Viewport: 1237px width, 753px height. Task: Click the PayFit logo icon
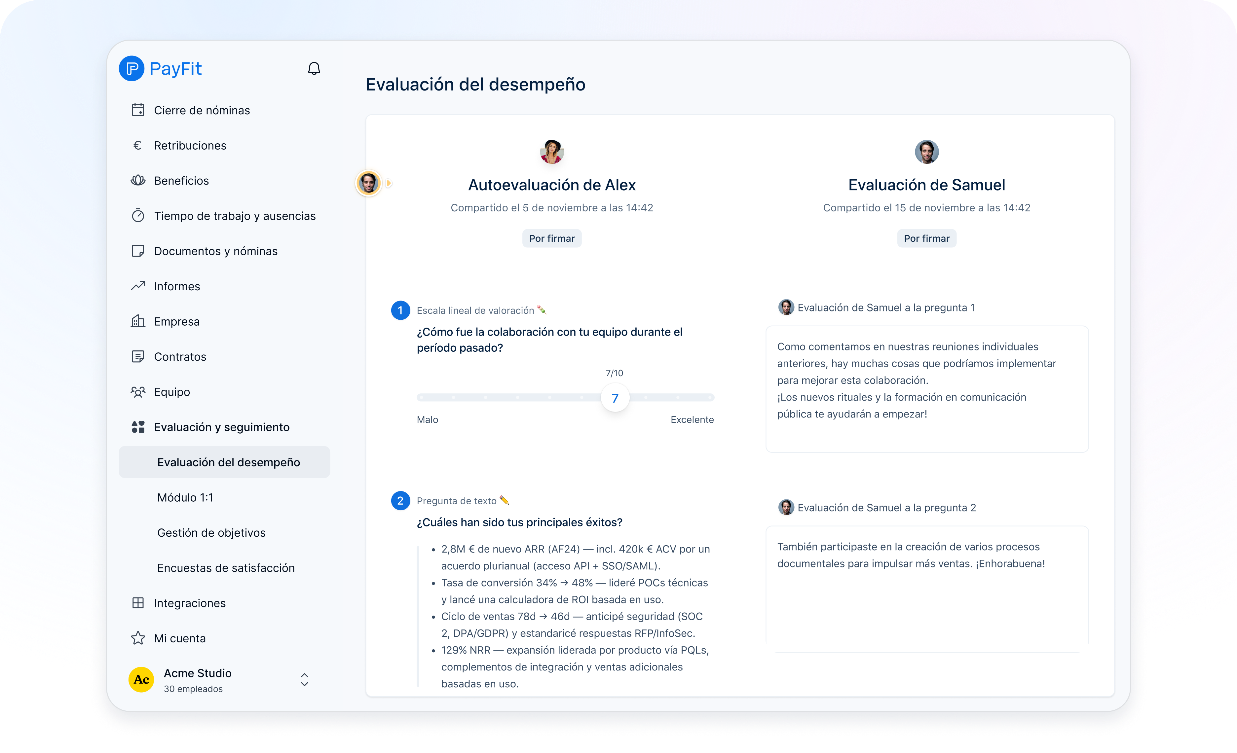tap(131, 68)
